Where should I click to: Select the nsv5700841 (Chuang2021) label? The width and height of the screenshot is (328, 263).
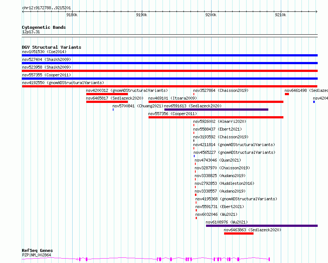click(138, 106)
